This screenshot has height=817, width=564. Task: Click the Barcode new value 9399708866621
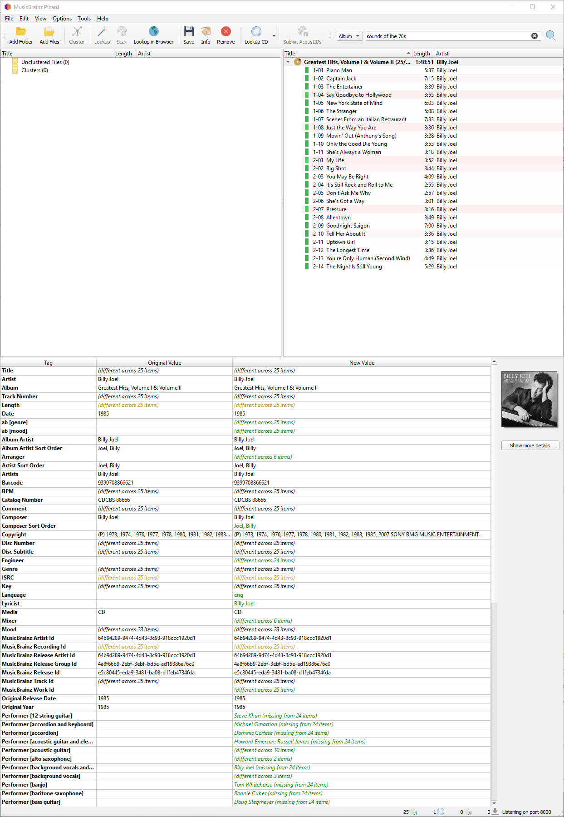click(x=252, y=483)
